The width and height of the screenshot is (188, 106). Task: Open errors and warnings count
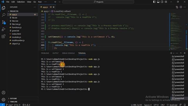(x=26, y=105)
